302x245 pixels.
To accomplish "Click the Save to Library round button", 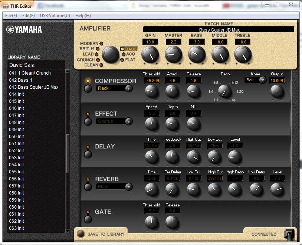I will [x=81, y=234].
